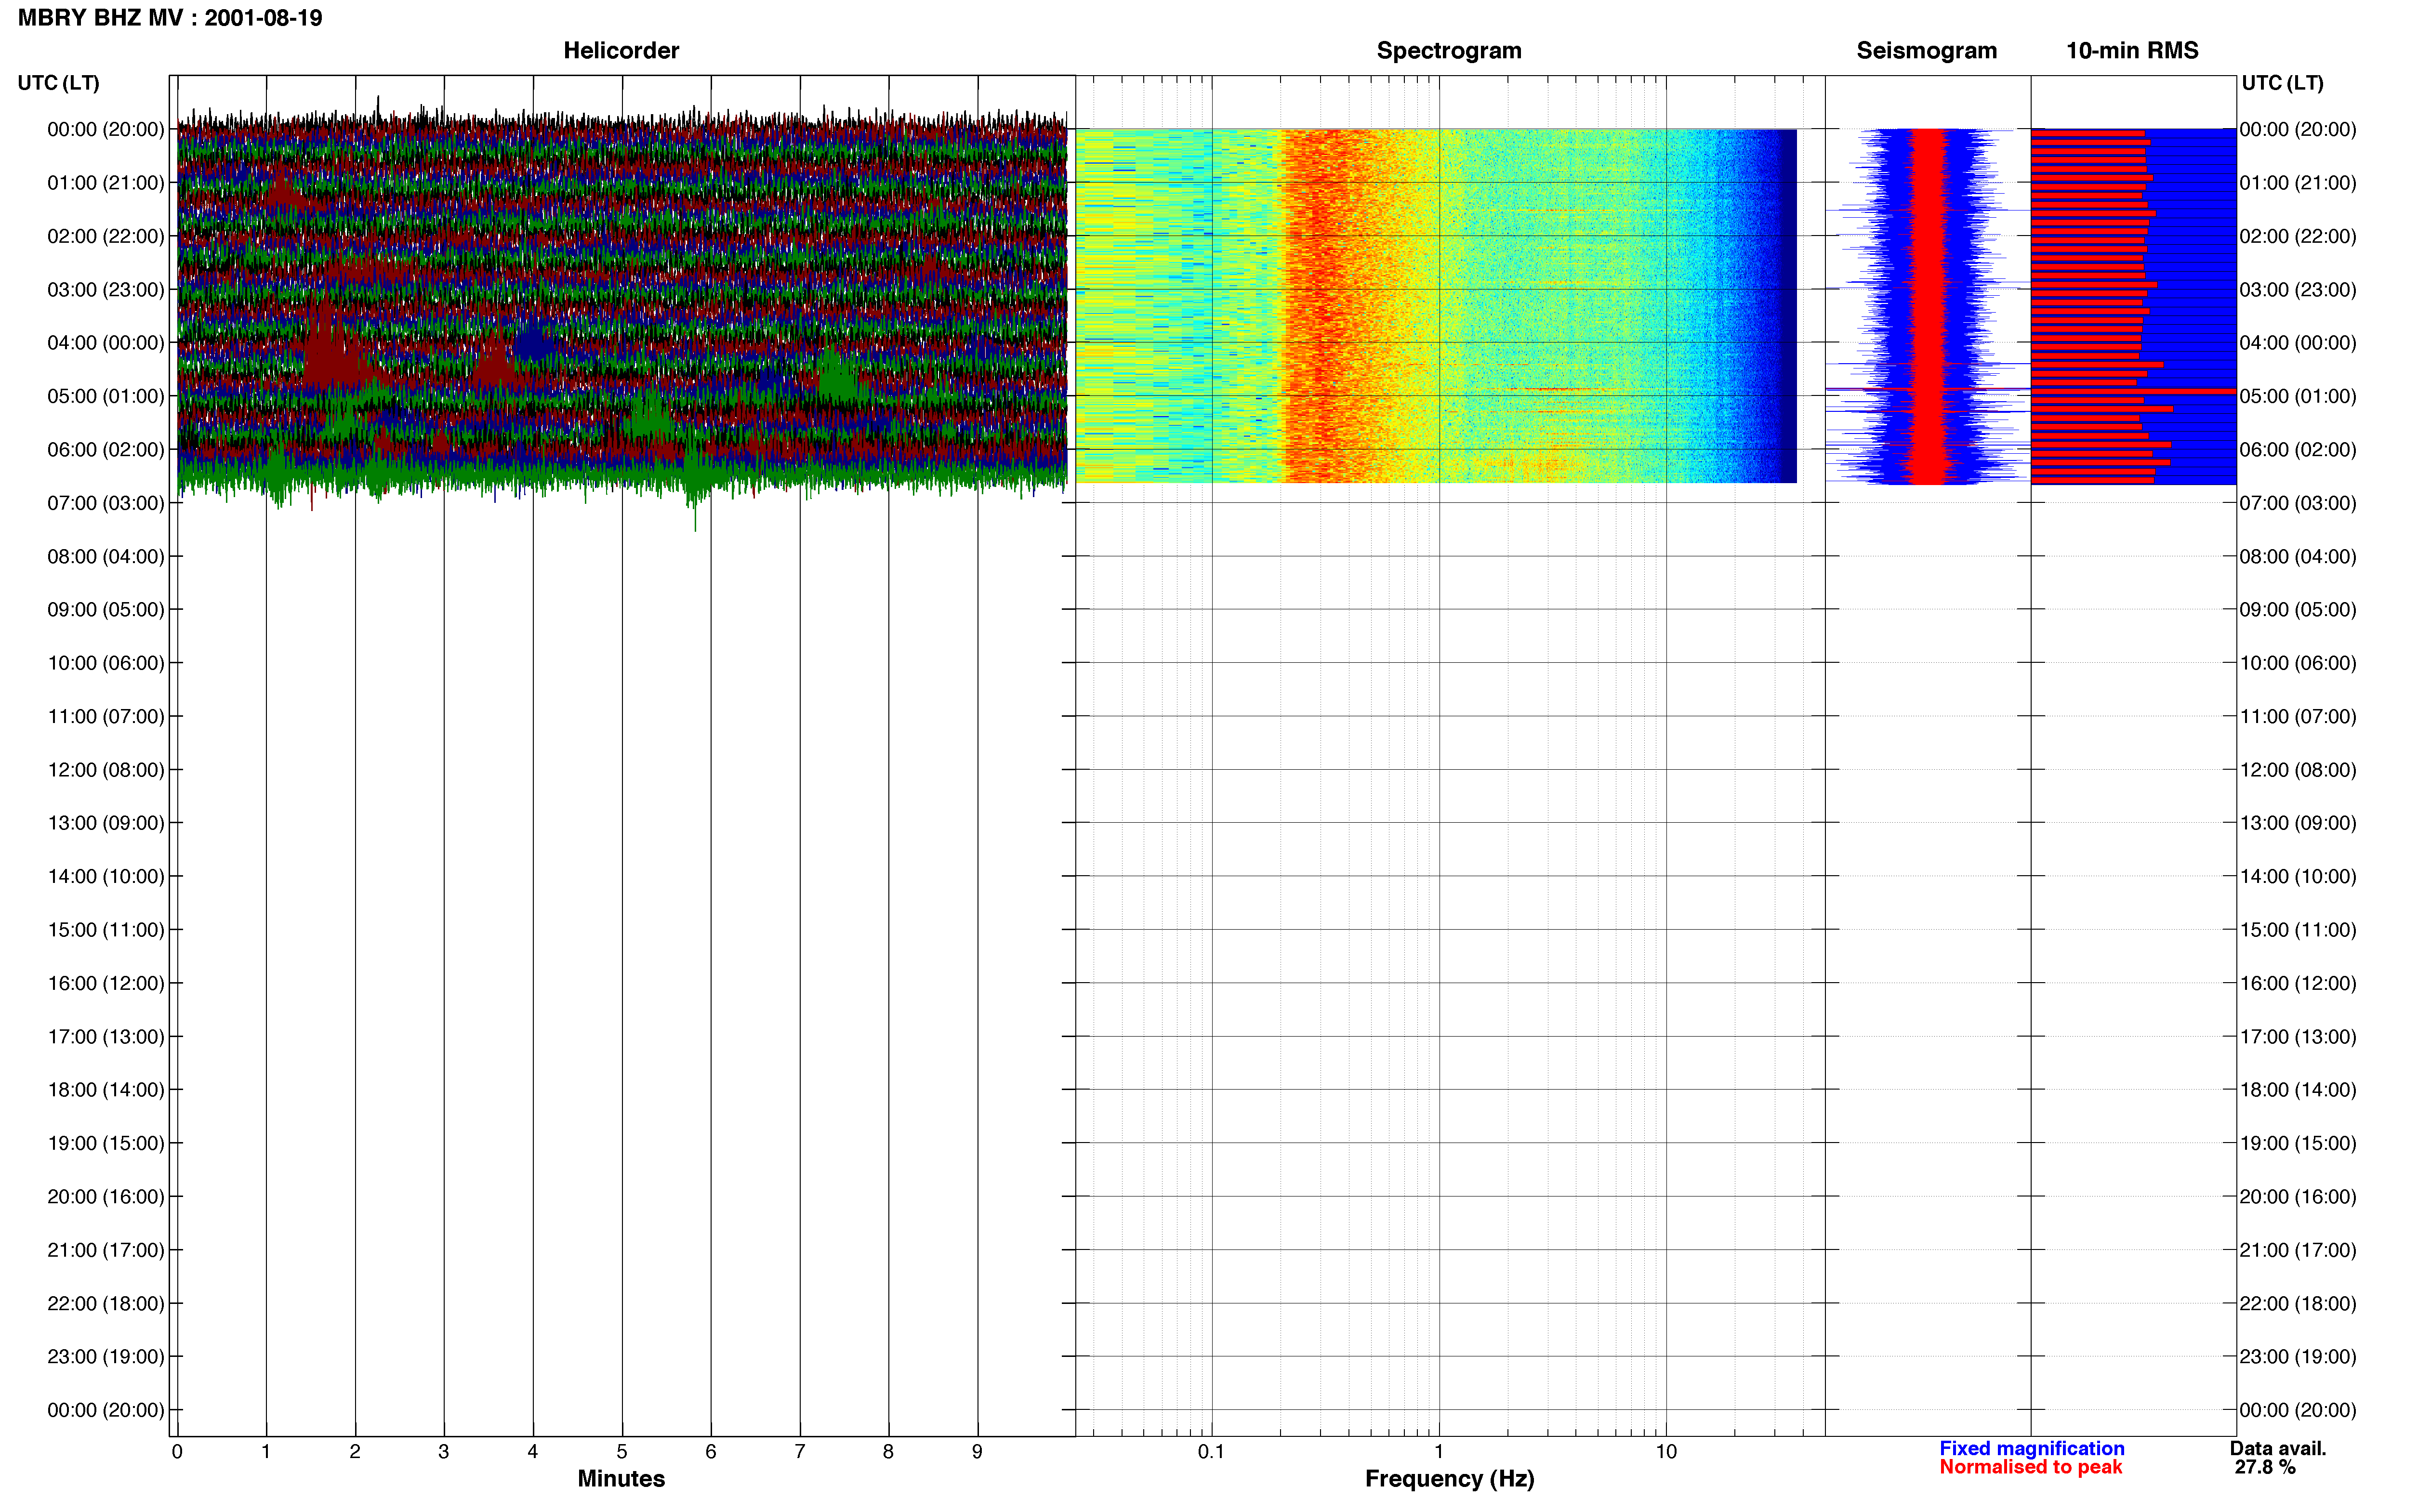
Task: Click the '07:00 (03:00)' left time label
Action: pos(106,503)
